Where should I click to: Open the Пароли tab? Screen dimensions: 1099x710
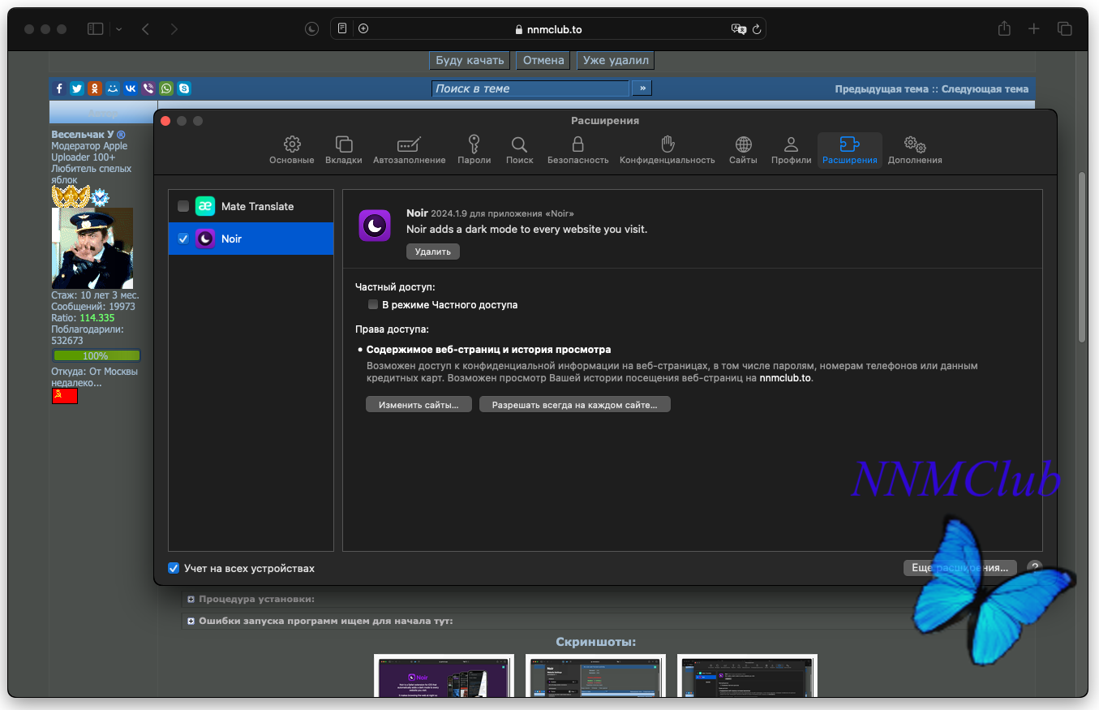(x=474, y=150)
